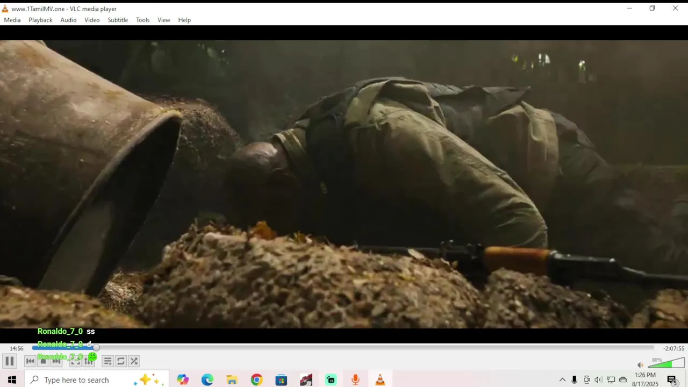Open the clock showing 1:26 PM

[x=645, y=379]
